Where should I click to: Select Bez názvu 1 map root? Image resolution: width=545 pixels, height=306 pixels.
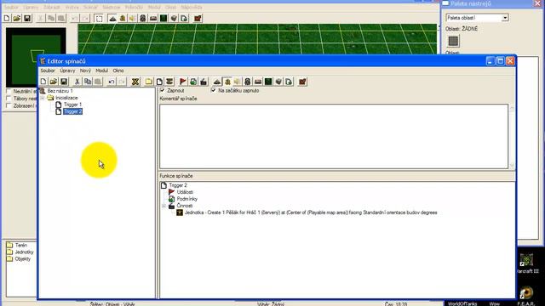60,91
